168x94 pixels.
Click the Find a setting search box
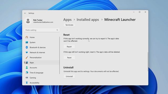42,30
